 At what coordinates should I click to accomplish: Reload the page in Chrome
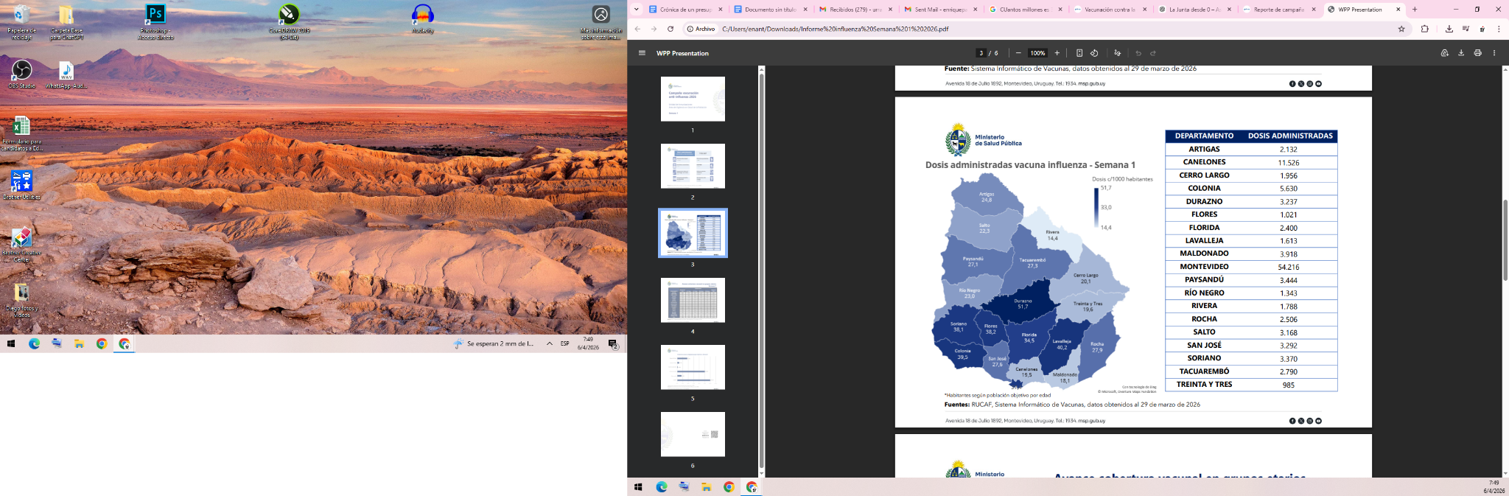coord(671,29)
